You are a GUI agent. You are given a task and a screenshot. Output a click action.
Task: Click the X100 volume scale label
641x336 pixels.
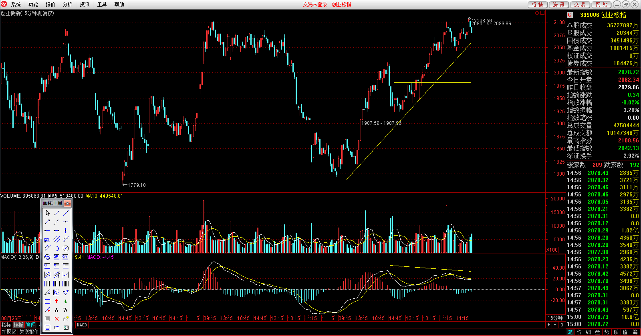coord(552,250)
